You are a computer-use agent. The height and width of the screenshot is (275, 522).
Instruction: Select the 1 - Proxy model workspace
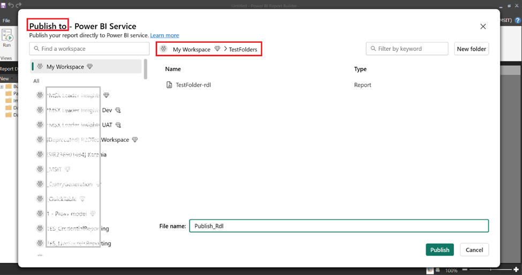66,213
